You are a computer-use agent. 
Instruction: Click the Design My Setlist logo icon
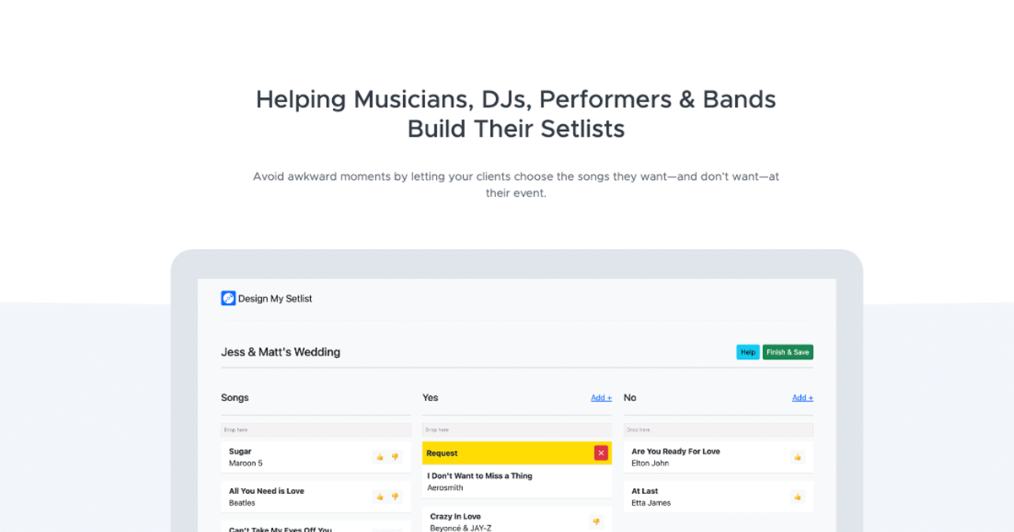point(228,298)
